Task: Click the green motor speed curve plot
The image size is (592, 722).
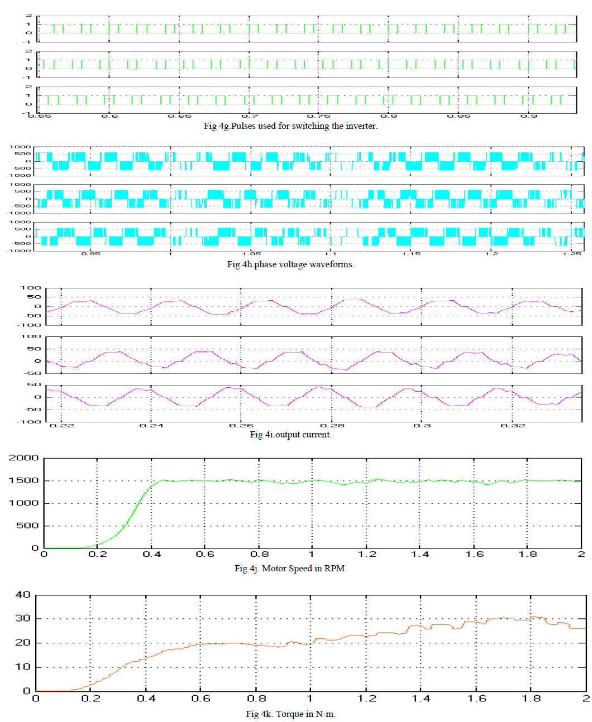Action: [x=312, y=503]
